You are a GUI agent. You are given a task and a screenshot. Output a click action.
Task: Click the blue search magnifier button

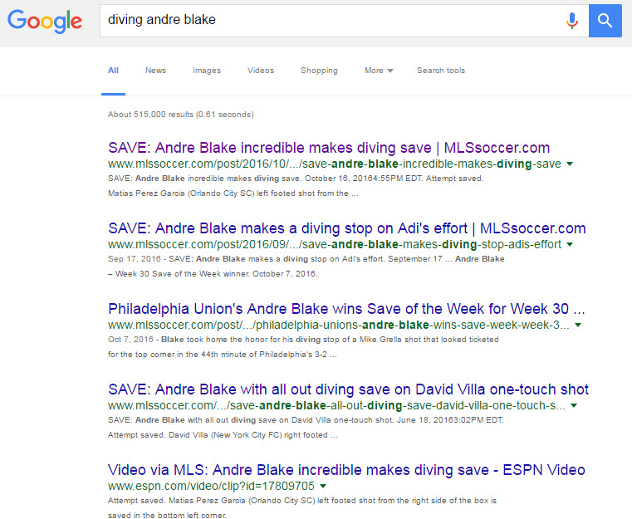[605, 21]
